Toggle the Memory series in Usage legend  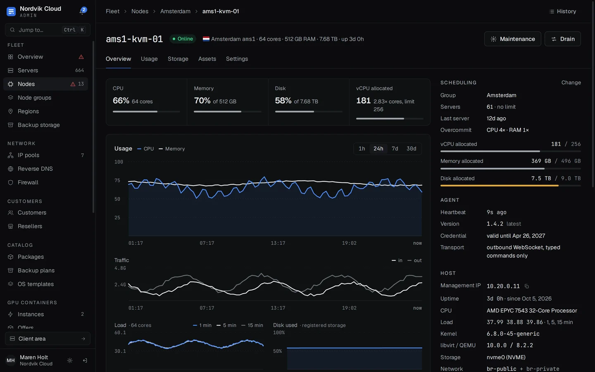172,149
